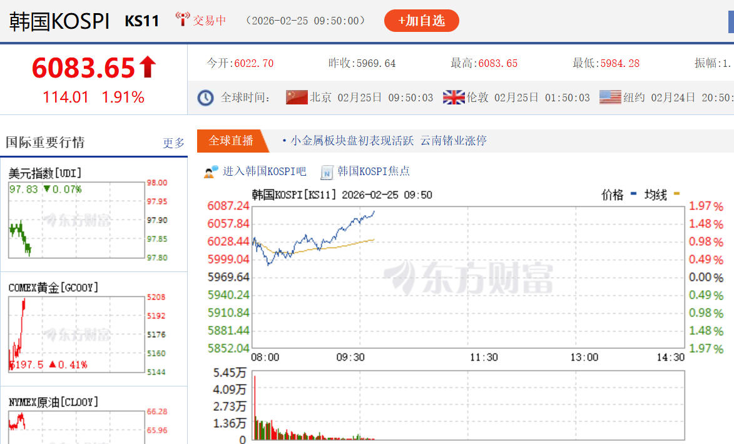
Task: Click the forum user icon beside 进入韩国KOSPI吧
Action: click(211, 172)
